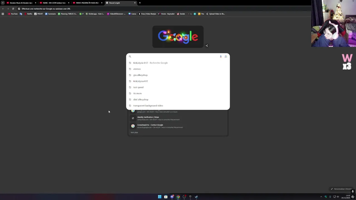This screenshot has height=200, width=356.
Task: Click Personnaliser Chrome button
Action: pos(341,189)
